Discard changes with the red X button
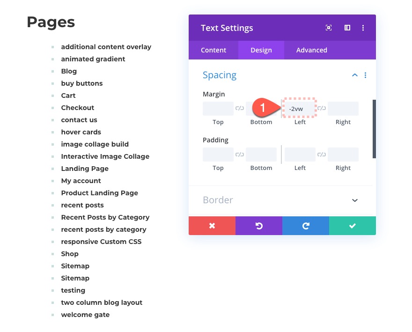The width and height of the screenshot is (412, 332). [212, 226]
